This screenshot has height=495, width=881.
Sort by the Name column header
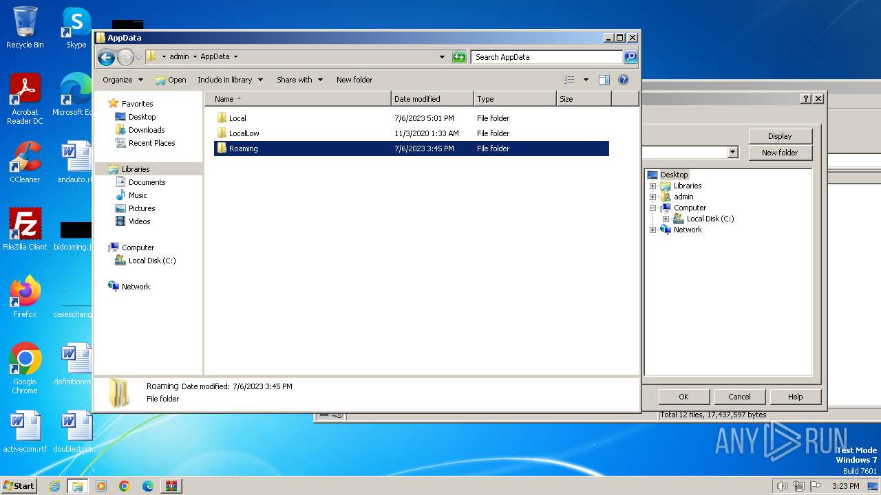click(x=297, y=99)
